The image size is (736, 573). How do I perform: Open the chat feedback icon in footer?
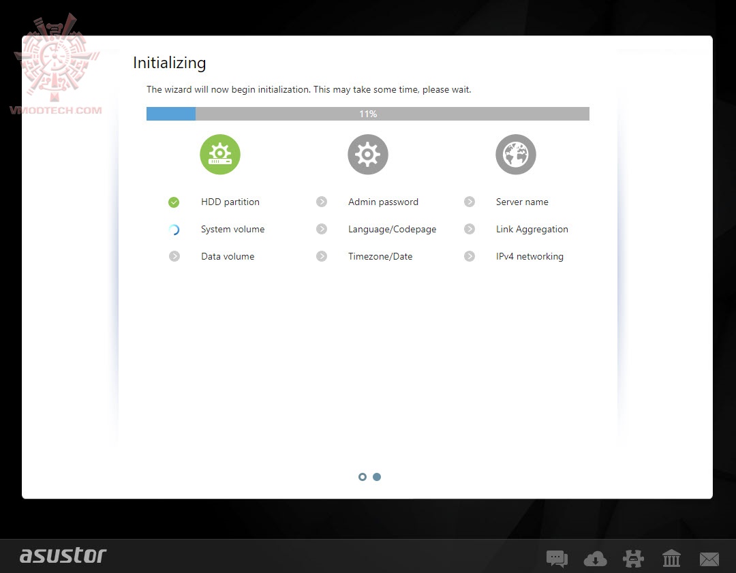[x=557, y=559]
